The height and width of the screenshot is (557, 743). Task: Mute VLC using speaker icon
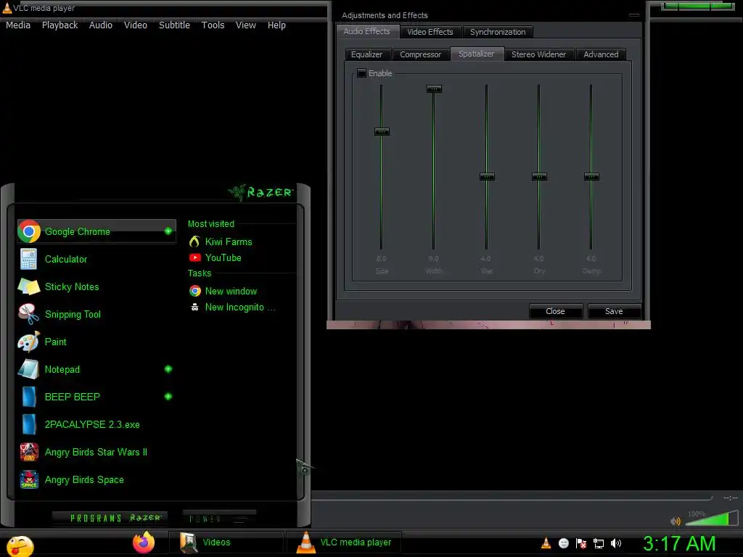coord(676,521)
